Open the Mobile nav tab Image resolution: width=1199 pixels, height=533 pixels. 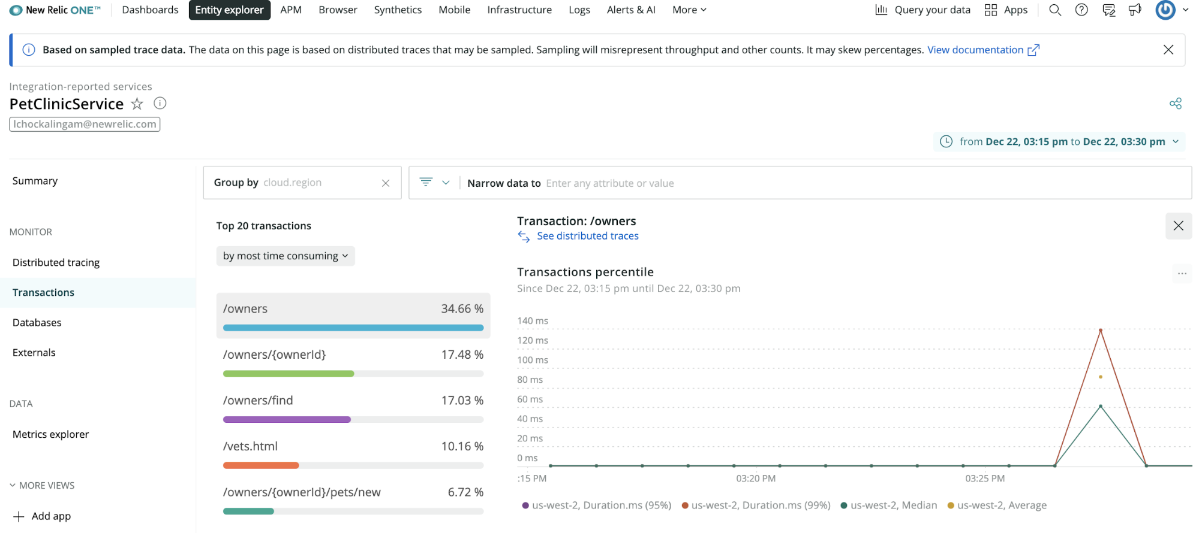pyautogui.click(x=454, y=10)
